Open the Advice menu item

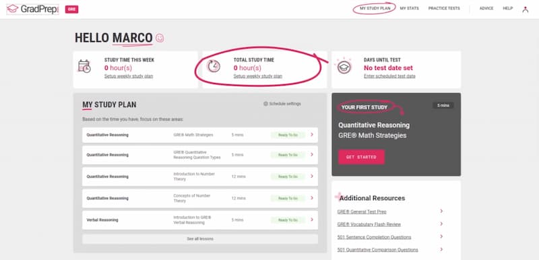486,8
